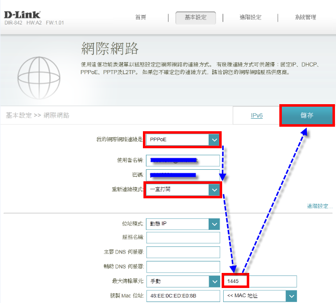Image resolution: width=336 pixels, height=303 pixels.
Task: Click the 密碼 password field
Action: pyautogui.click(x=183, y=175)
